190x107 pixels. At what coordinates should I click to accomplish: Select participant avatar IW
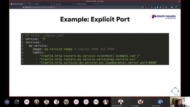27,102
